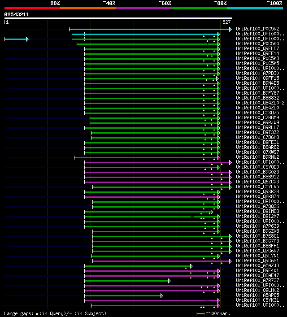Viewport: 287px width, 317px height.
Task: Click the cyan alignment bar for UniRef100_P0C5K2
Action: pos(150,29)
